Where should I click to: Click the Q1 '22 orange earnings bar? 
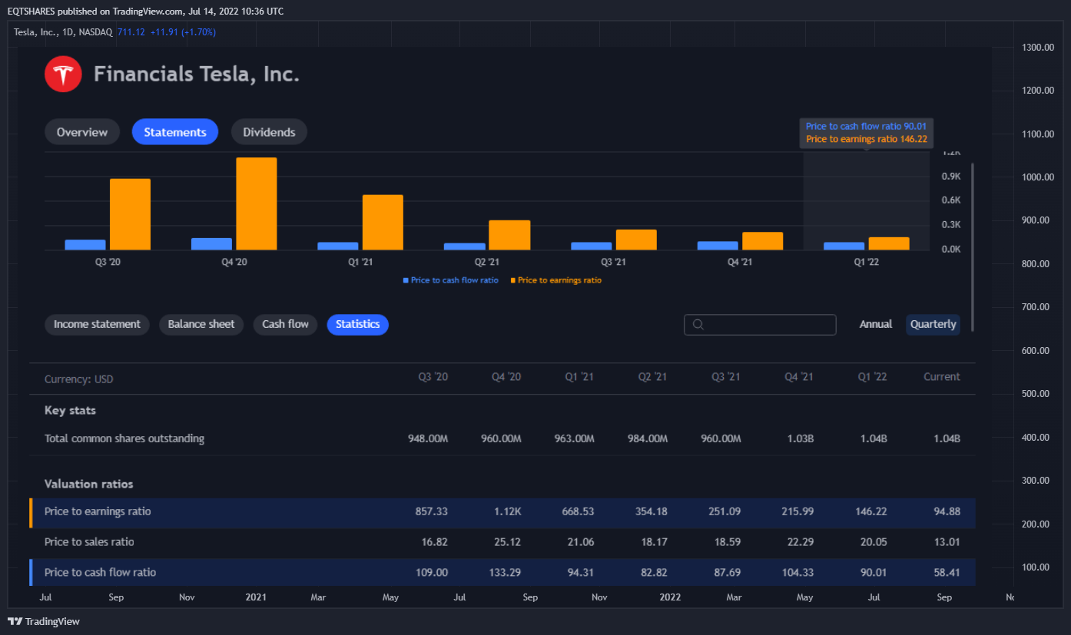[889, 243]
